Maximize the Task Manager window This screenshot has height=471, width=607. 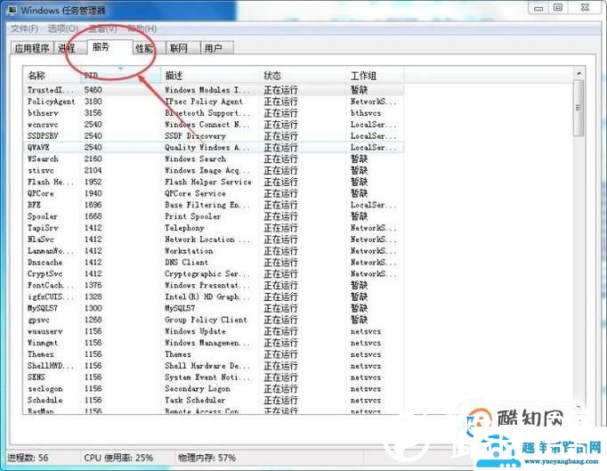[558, 8]
